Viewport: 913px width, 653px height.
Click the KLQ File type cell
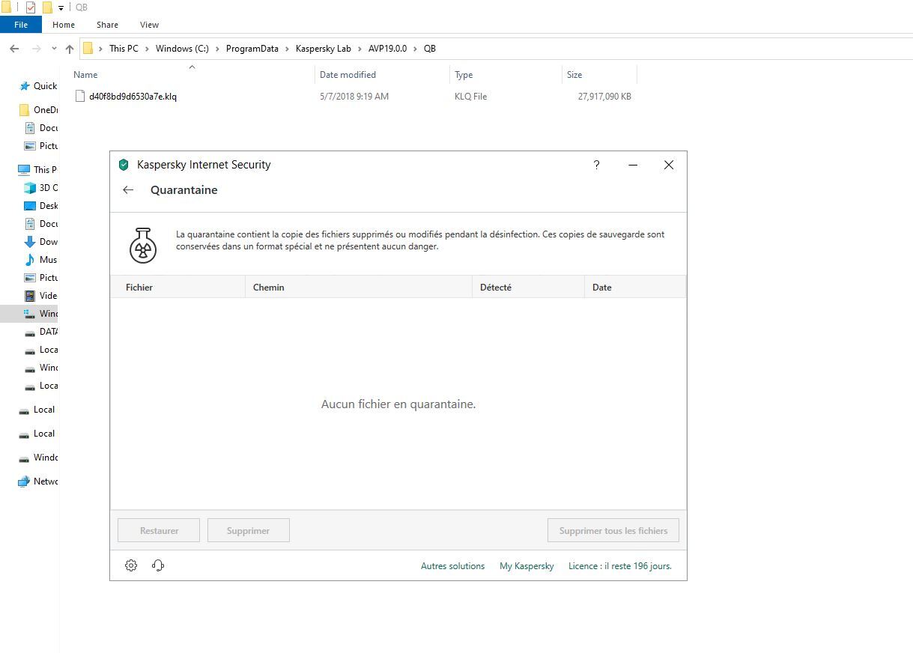470,97
